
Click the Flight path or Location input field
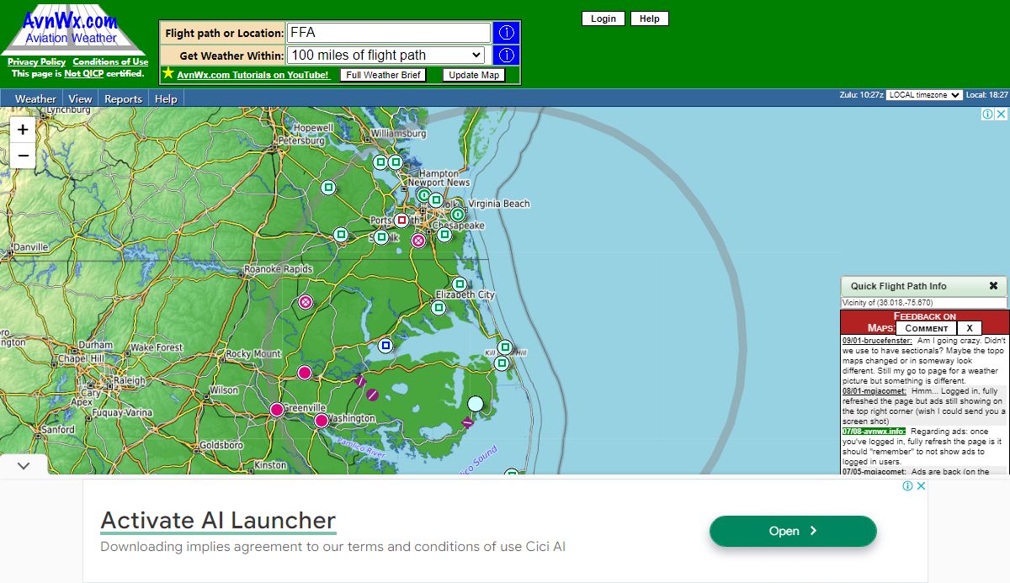point(388,33)
